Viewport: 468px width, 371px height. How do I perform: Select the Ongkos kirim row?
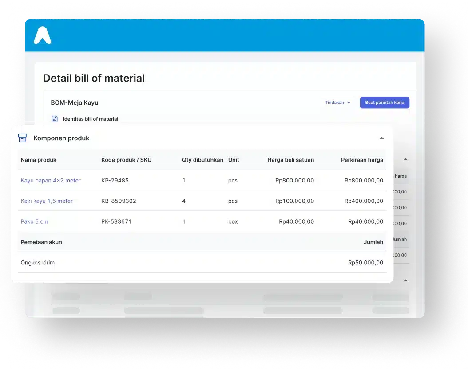click(37, 262)
